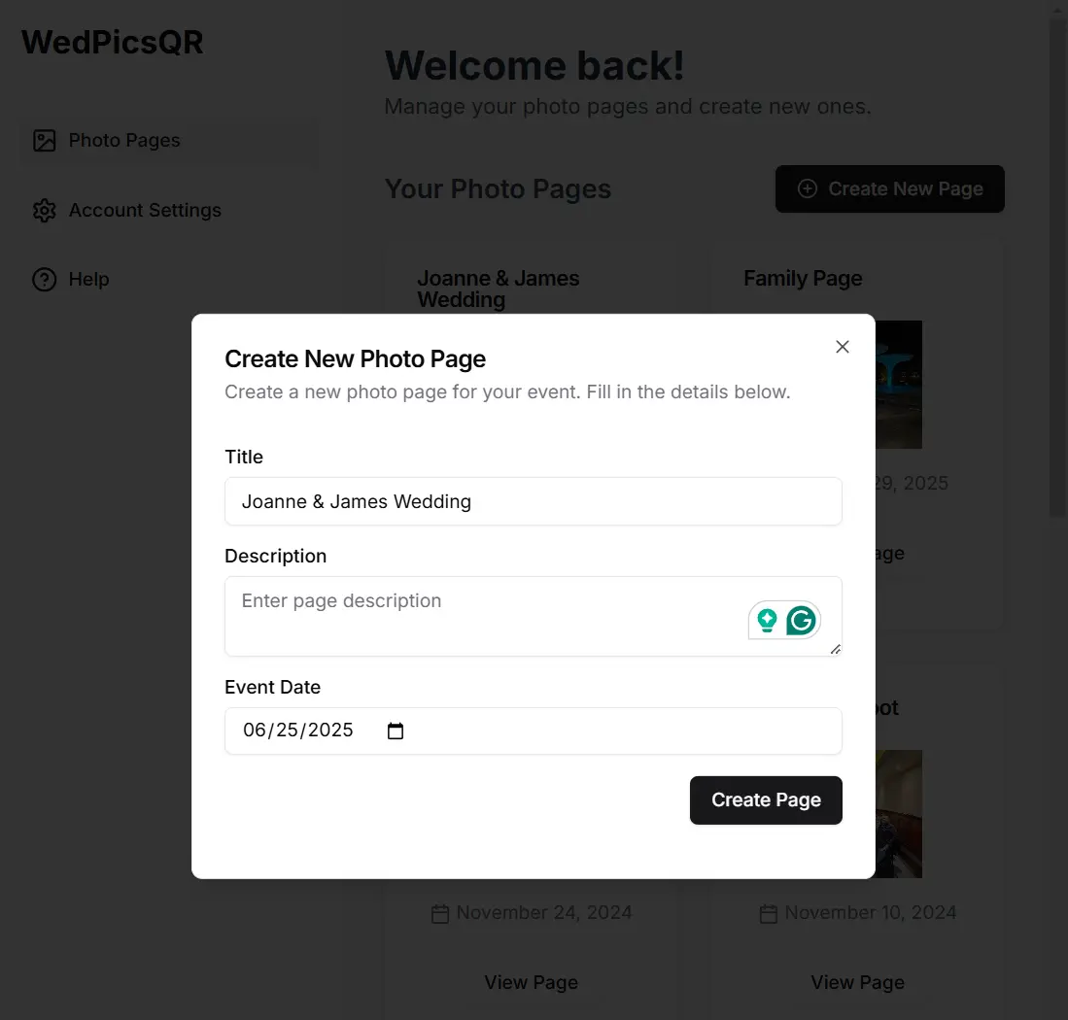
Task: Click the plus icon on Create New Page
Action: point(808,189)
